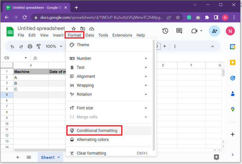The image size is (242, 164).
Task: Open the View menu
Action: (x=44, y=35)
